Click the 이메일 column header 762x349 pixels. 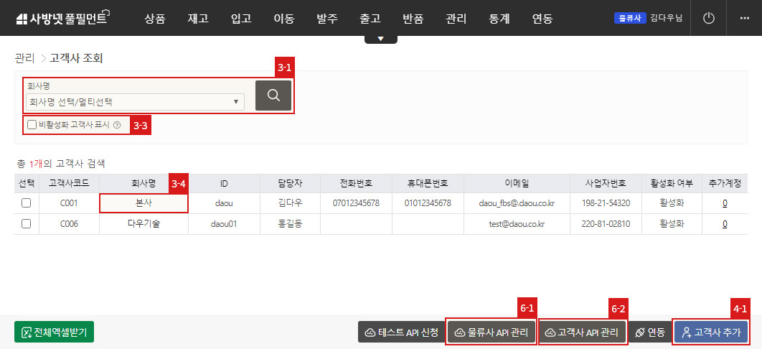[x=517, y=184]
